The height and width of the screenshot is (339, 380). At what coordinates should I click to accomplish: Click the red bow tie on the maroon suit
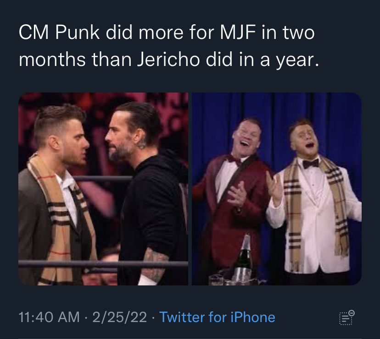(x=234, y=160)
